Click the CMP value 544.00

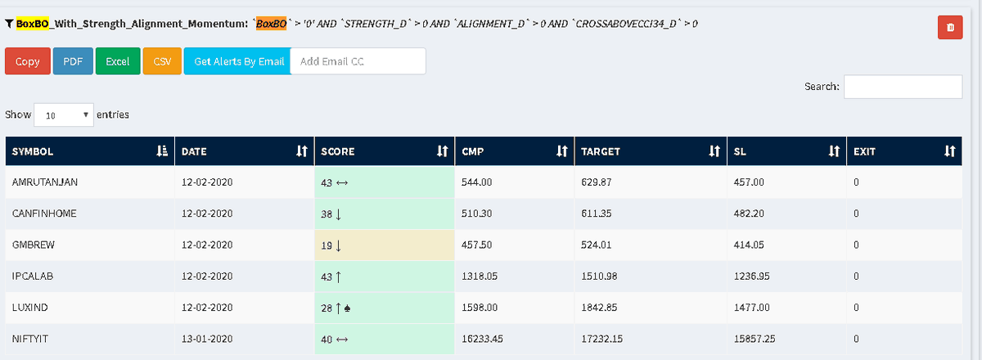coord(476,182)
